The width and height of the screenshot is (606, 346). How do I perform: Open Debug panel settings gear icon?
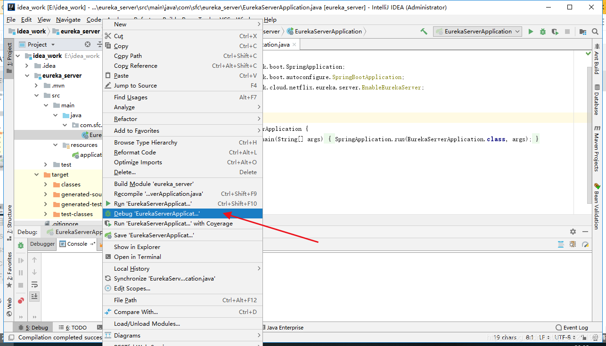(573, 232)
